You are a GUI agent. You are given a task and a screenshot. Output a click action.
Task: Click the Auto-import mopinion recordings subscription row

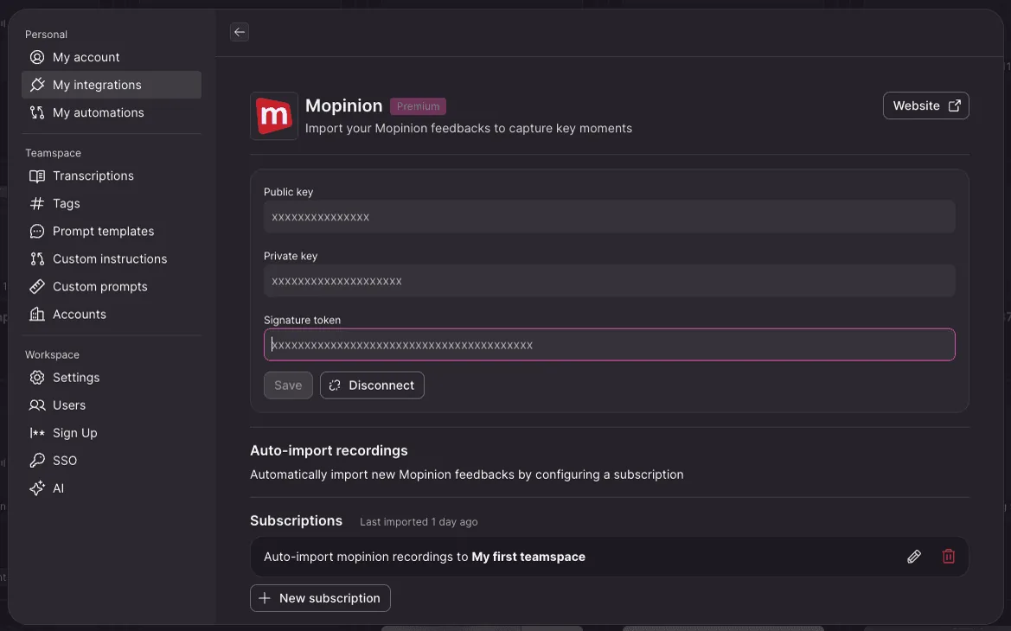(610, 557)
